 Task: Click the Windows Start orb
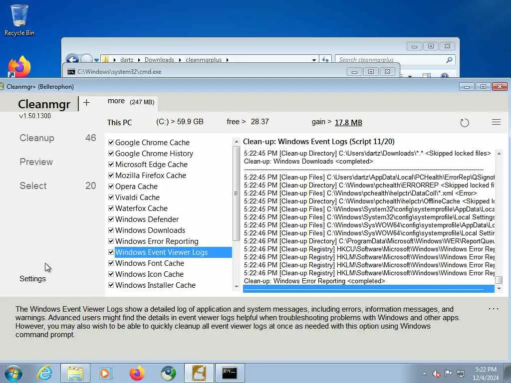(13, 373)
